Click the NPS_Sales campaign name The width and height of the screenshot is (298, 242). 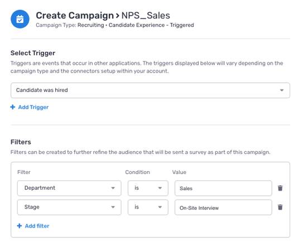click(x=146, y=16)
